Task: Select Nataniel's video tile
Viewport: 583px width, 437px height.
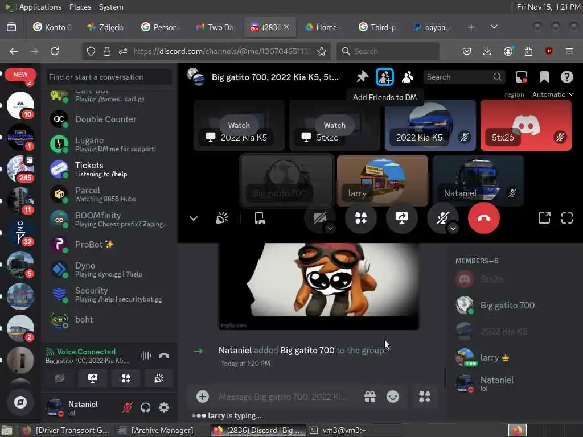Action: (x=478, y=180)
